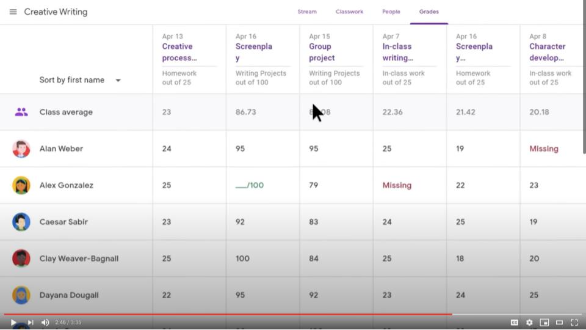Play the video
586x330 pixels.
13,322
